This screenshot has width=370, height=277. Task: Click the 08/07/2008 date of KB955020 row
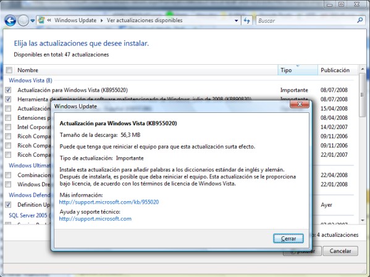coord(334,90)
